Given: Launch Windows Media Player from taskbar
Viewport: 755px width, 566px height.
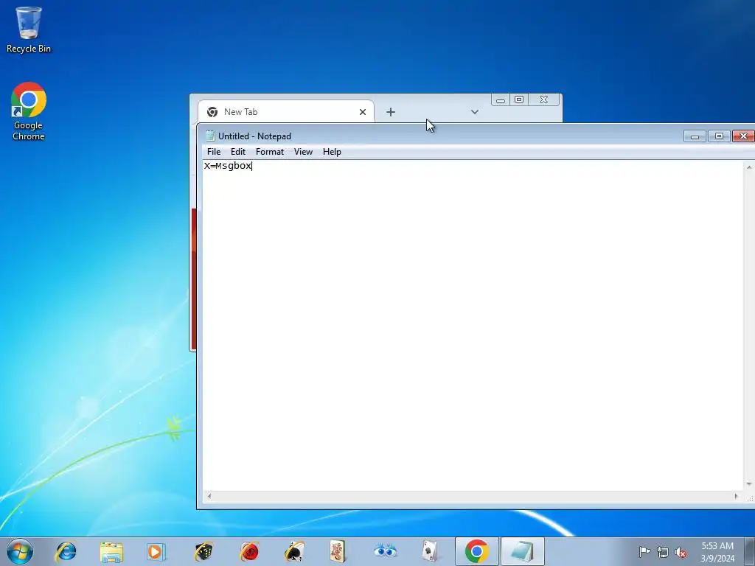Looking at the screenshot, I should 156,551.
